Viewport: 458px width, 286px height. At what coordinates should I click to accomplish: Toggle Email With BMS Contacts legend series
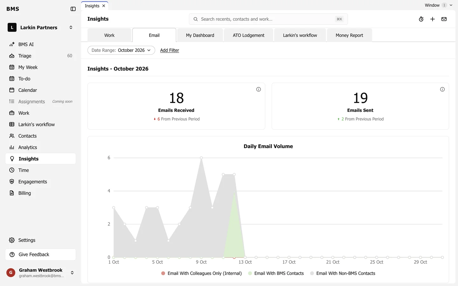(x=276, y=273)
